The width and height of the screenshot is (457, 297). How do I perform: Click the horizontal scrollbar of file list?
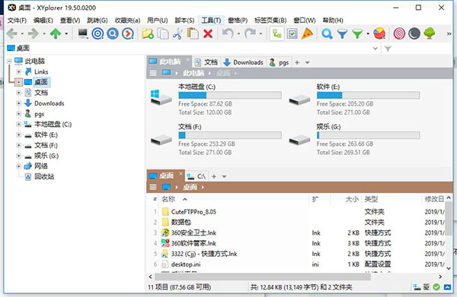[x=262, y=276]
